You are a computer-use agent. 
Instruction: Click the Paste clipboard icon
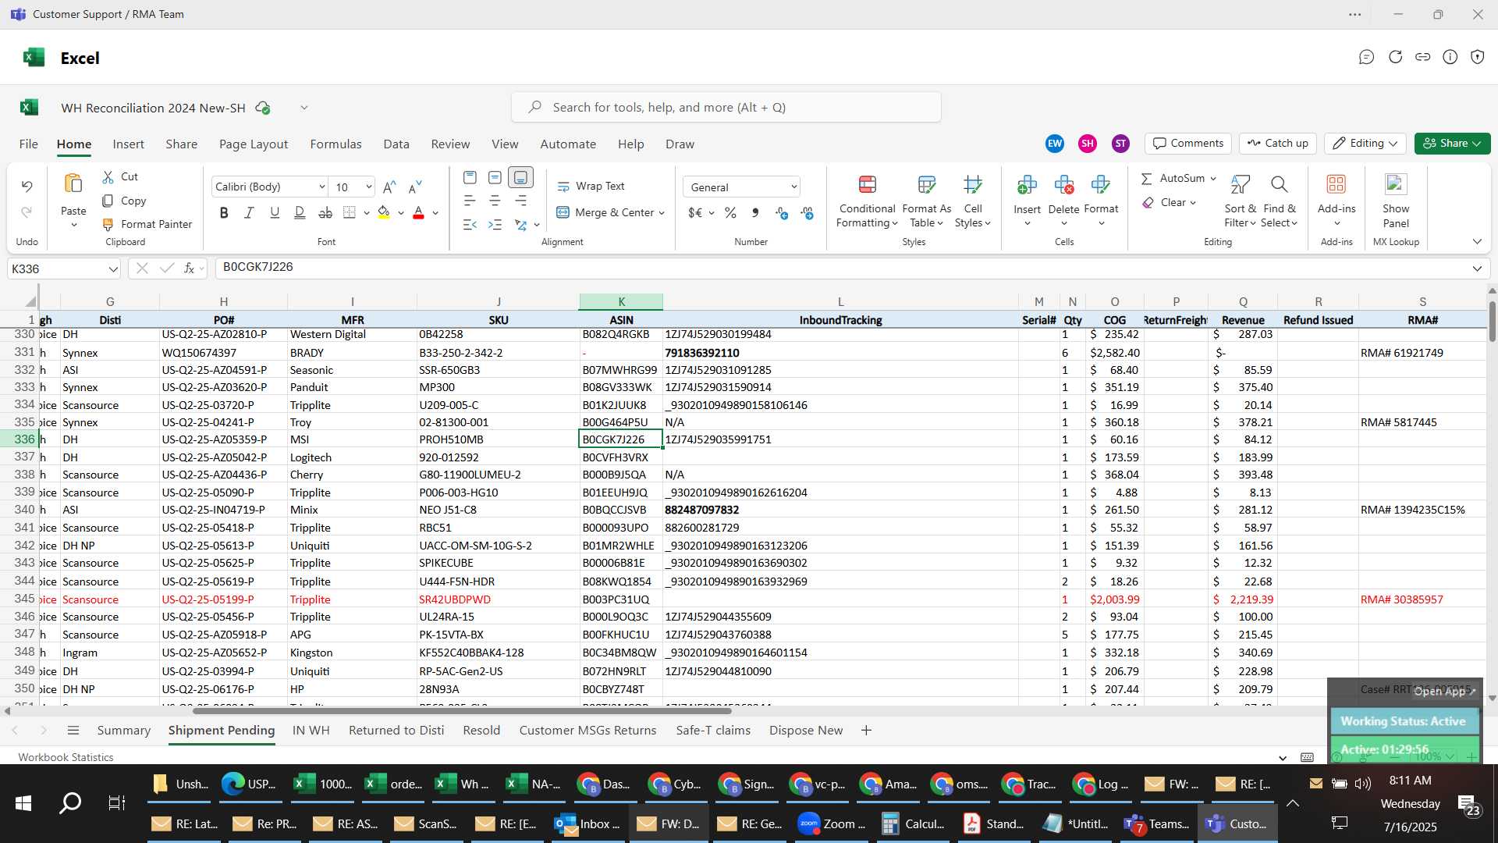(x=73, y=184)
